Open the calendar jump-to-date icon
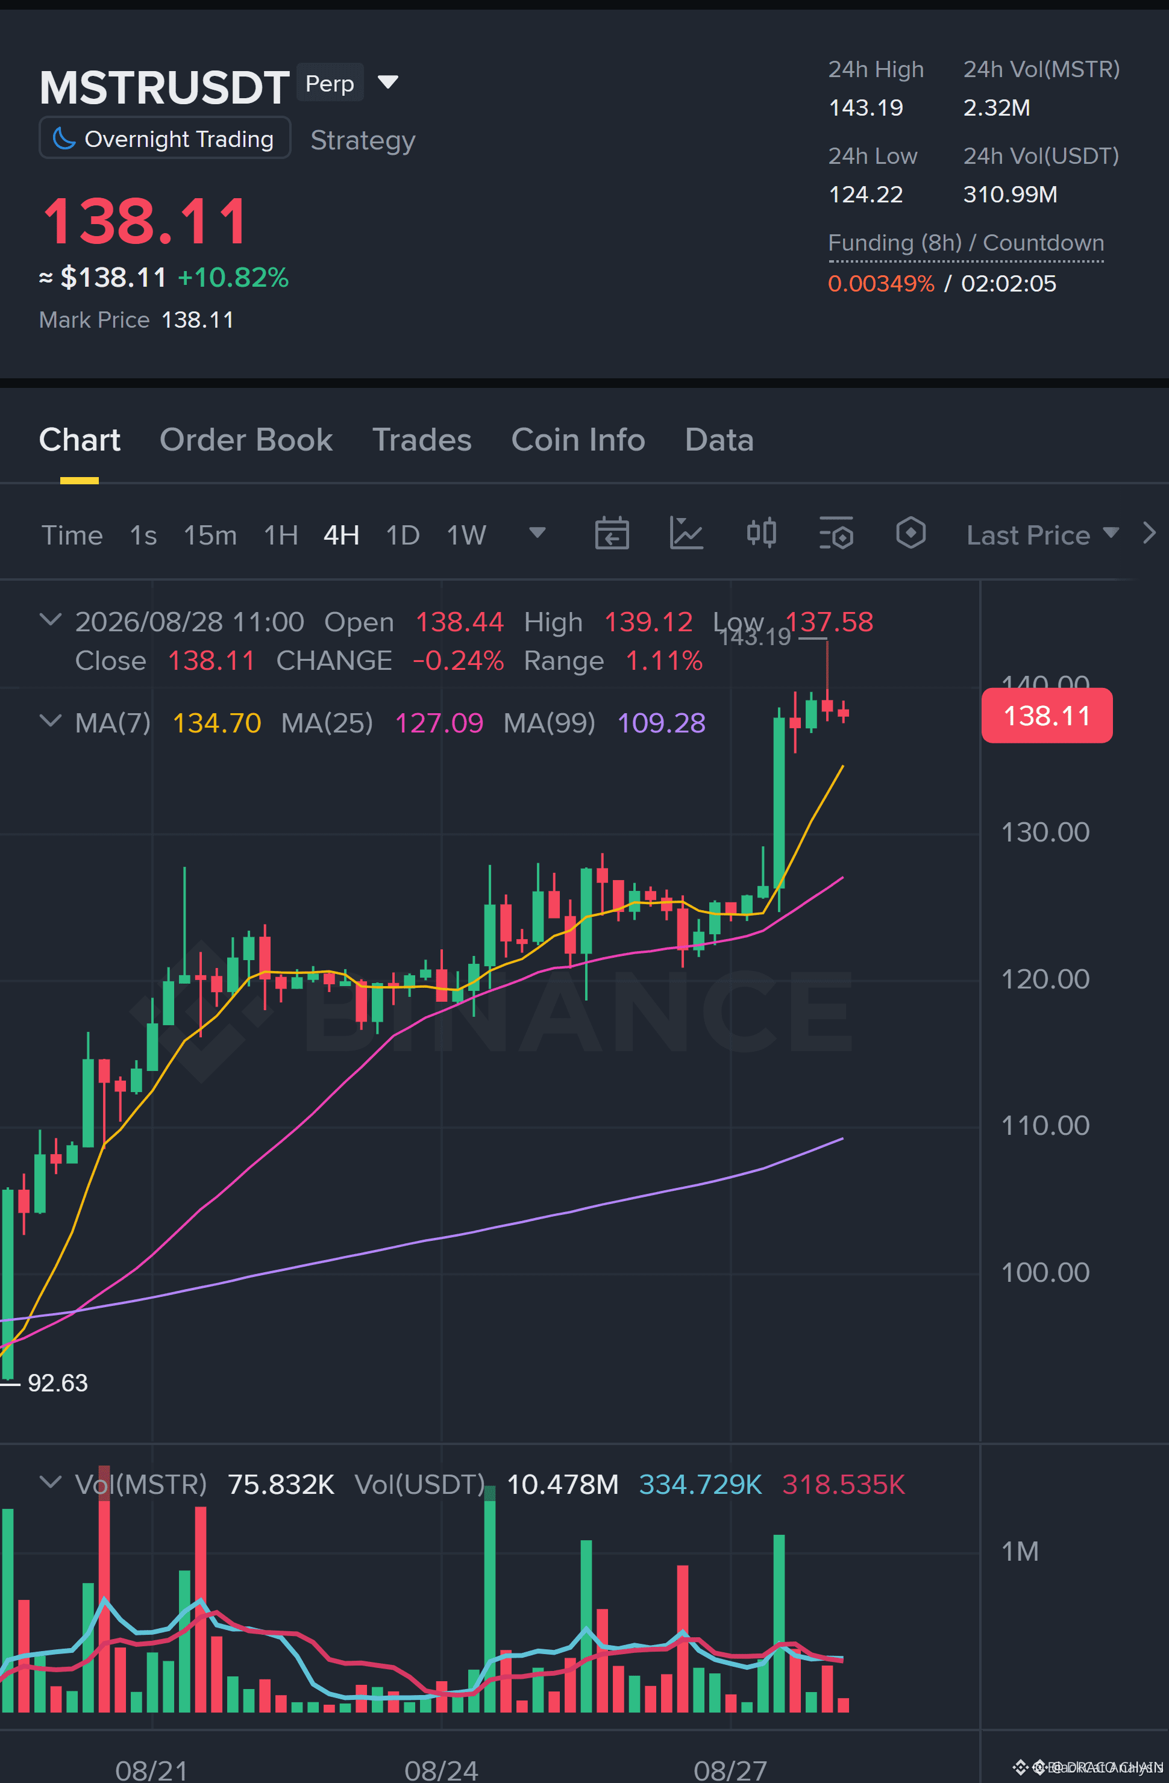The image size is (1169, 1783). point(612,534)
